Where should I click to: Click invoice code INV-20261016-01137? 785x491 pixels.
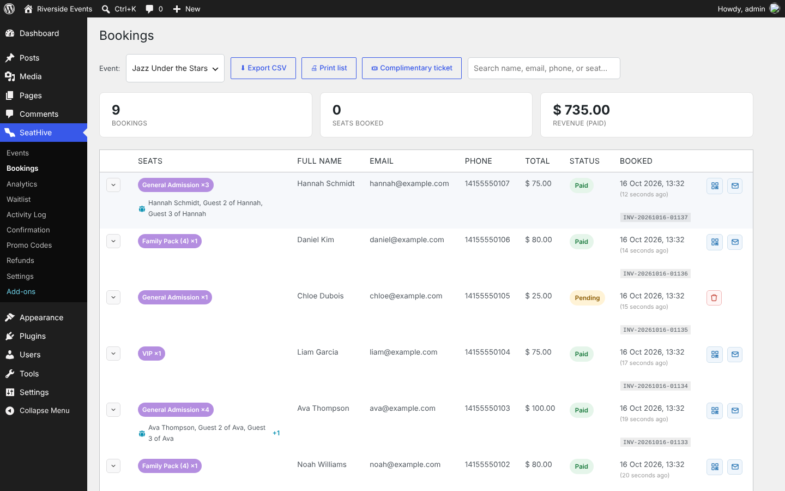pos(655,217)
